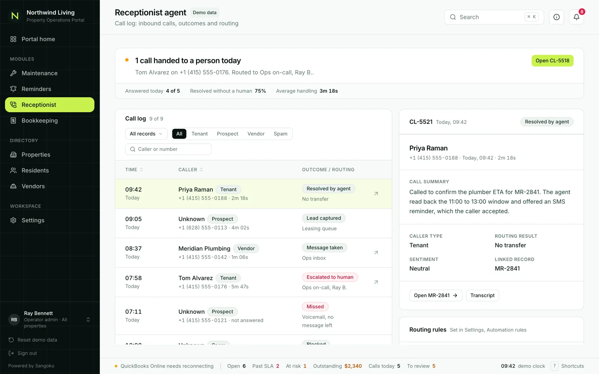Sort the call log by Caller

click(x=191, y=170)
